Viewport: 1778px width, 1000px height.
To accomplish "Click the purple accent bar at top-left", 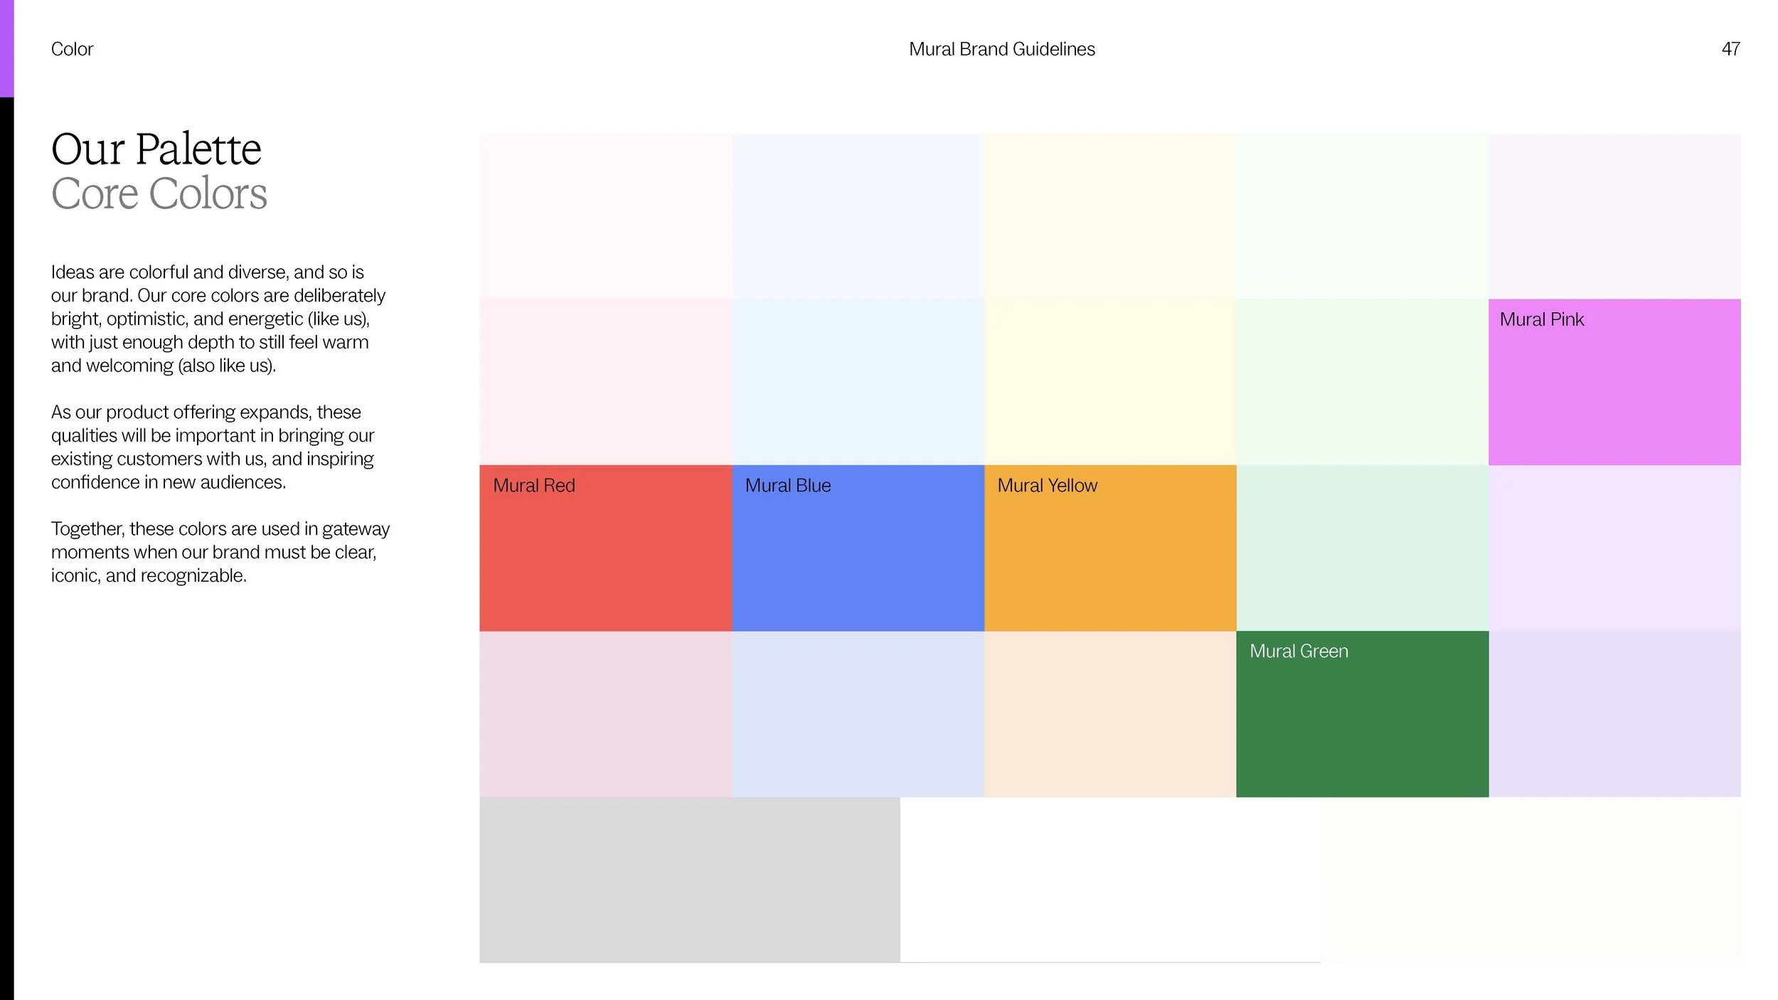I will click(6, 48).
